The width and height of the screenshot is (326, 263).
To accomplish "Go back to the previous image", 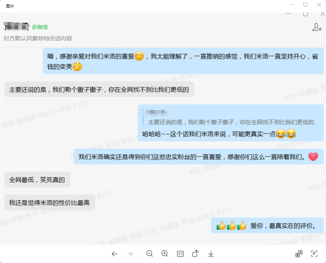I will (x=114, y=254).
